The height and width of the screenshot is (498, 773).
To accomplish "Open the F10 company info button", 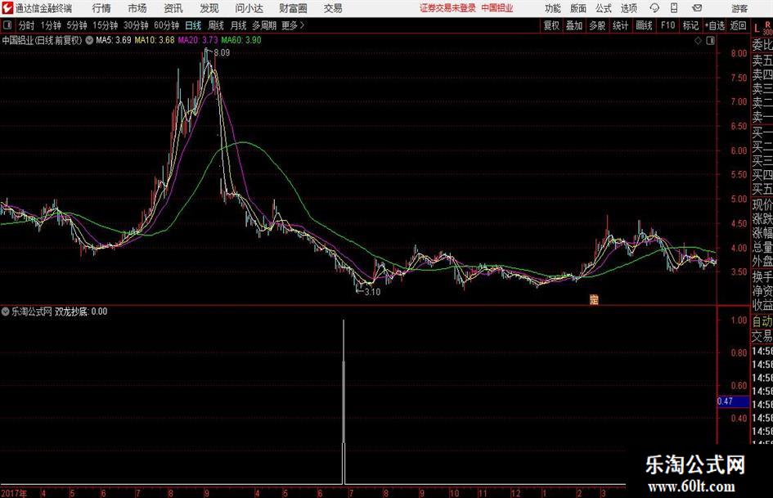I will 667,25.
